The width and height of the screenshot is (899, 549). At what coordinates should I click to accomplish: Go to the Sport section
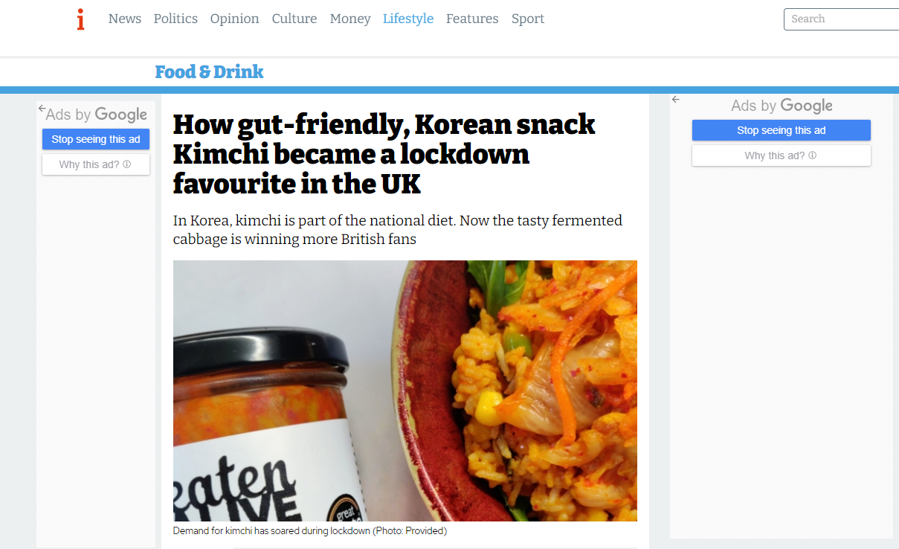coord(528,19)
